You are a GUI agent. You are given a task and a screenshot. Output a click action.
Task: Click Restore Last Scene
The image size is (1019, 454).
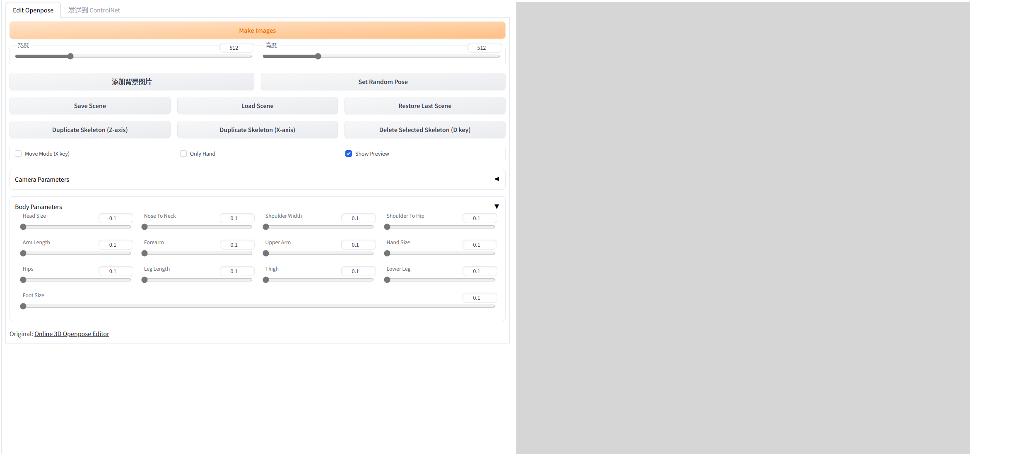[424, 106]
